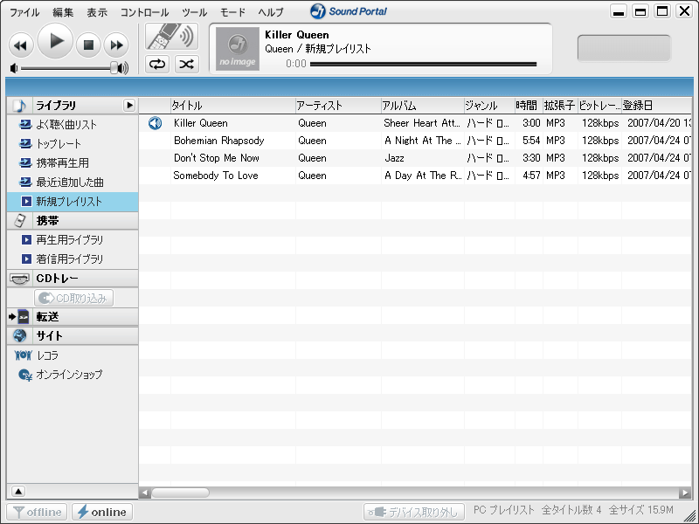Click the volume slider handle
The image size is (699, 524).
[x=114, y=68]
